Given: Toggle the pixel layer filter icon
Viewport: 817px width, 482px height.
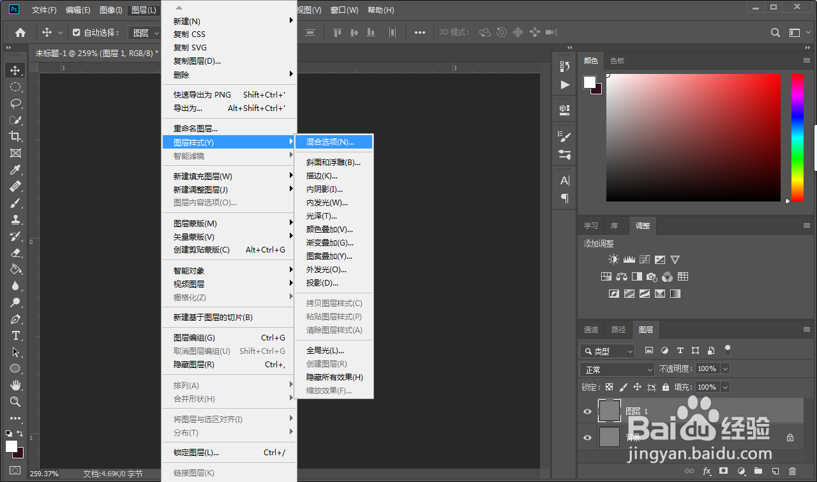Looking at the screenshot, I should [649, 351].
